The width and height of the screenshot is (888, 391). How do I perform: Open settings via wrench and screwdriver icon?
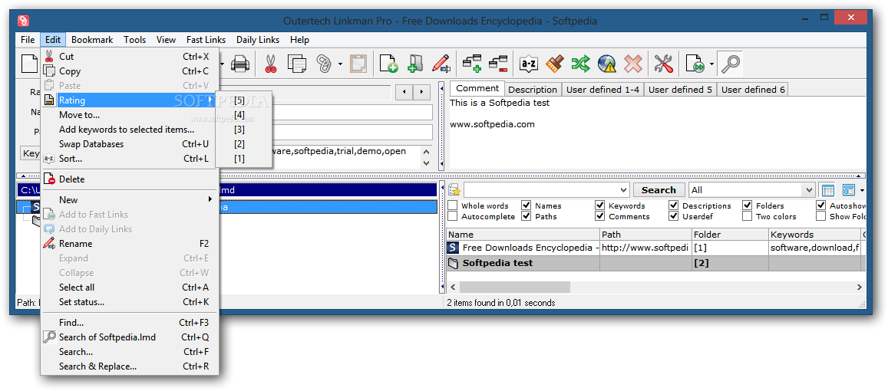tap(663, 64)
